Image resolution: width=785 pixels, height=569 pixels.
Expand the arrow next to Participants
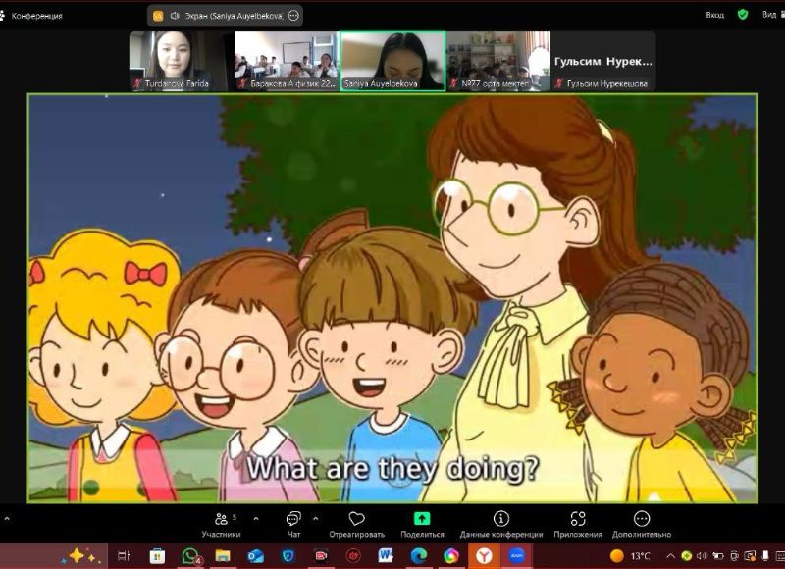pyautogui.click(x=256, y=518)
